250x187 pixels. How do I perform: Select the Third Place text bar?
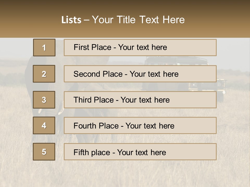tap(140, 100)
